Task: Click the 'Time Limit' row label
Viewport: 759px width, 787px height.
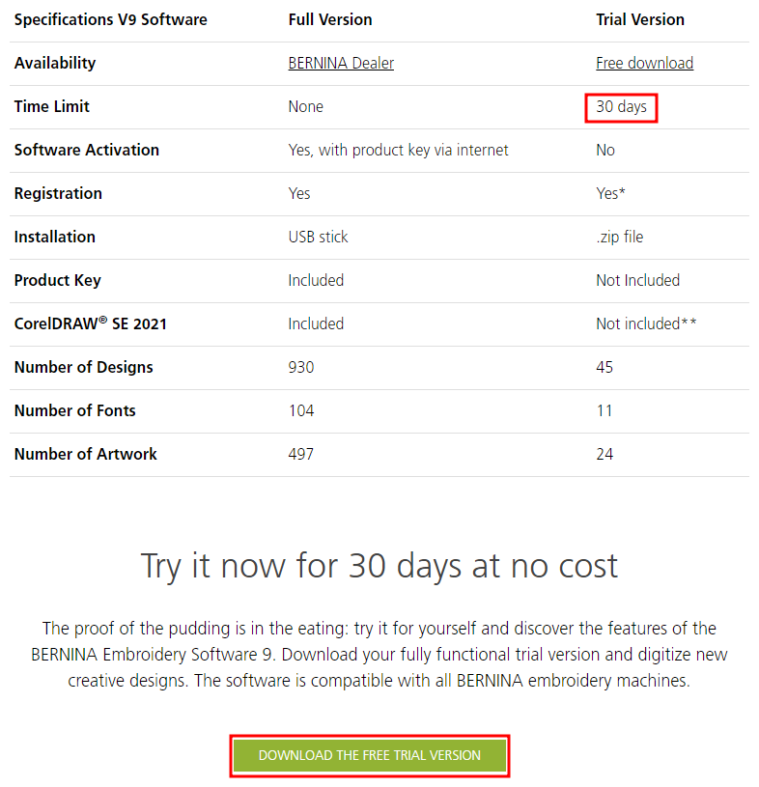Action: click(x=52, y=106)
